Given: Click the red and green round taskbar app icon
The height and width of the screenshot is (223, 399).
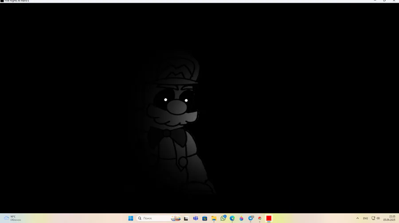Looking at the screenshot, I should click(x=259, y=219).
